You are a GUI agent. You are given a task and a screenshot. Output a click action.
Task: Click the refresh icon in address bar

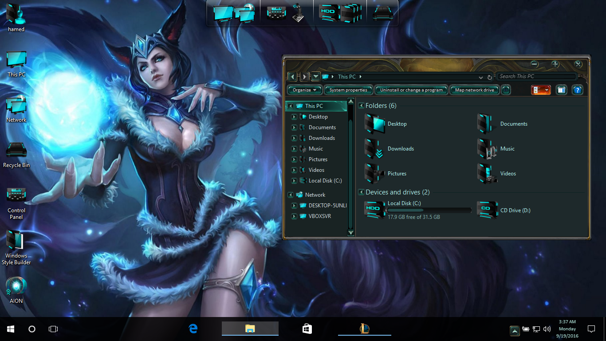[x=489, y=77]
